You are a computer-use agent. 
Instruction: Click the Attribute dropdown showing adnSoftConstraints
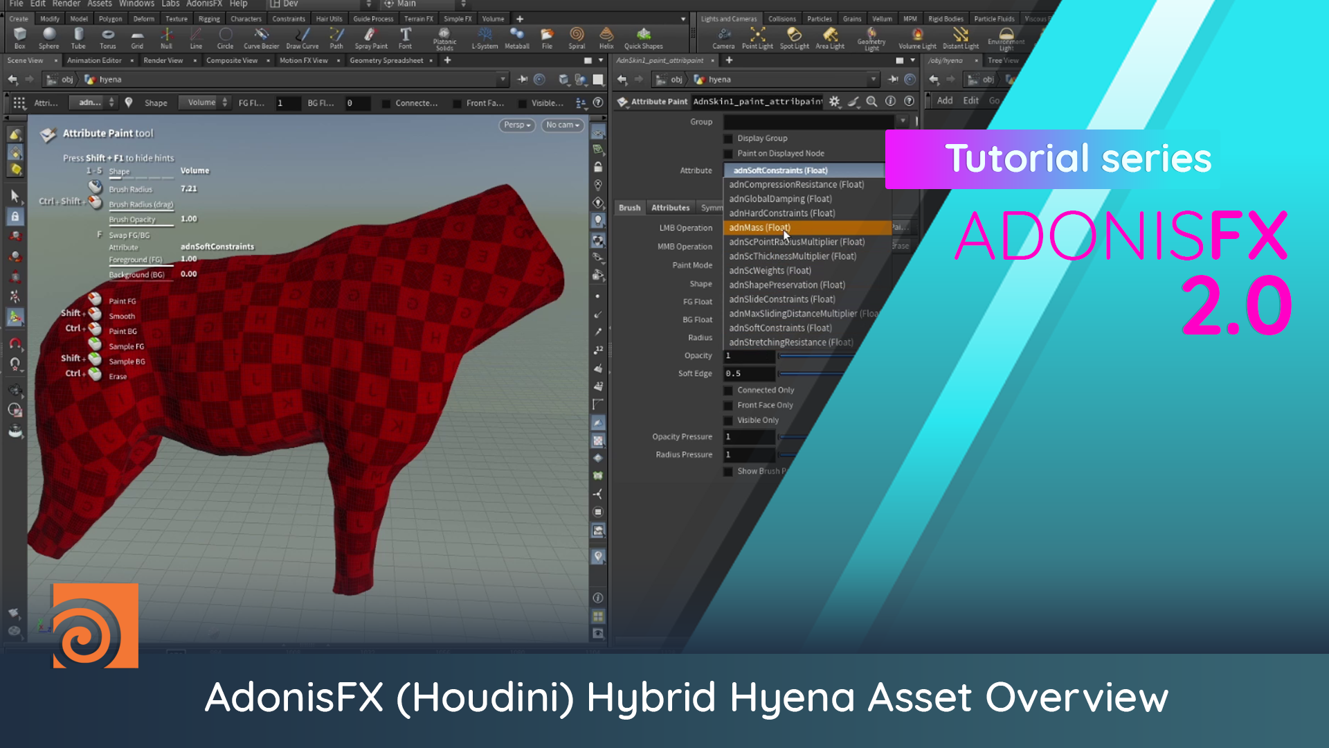click(x=804, y=170)
